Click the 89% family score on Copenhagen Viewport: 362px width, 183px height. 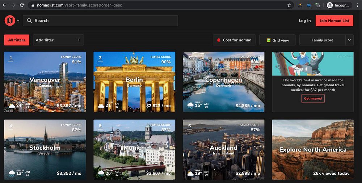pos(255,62)
